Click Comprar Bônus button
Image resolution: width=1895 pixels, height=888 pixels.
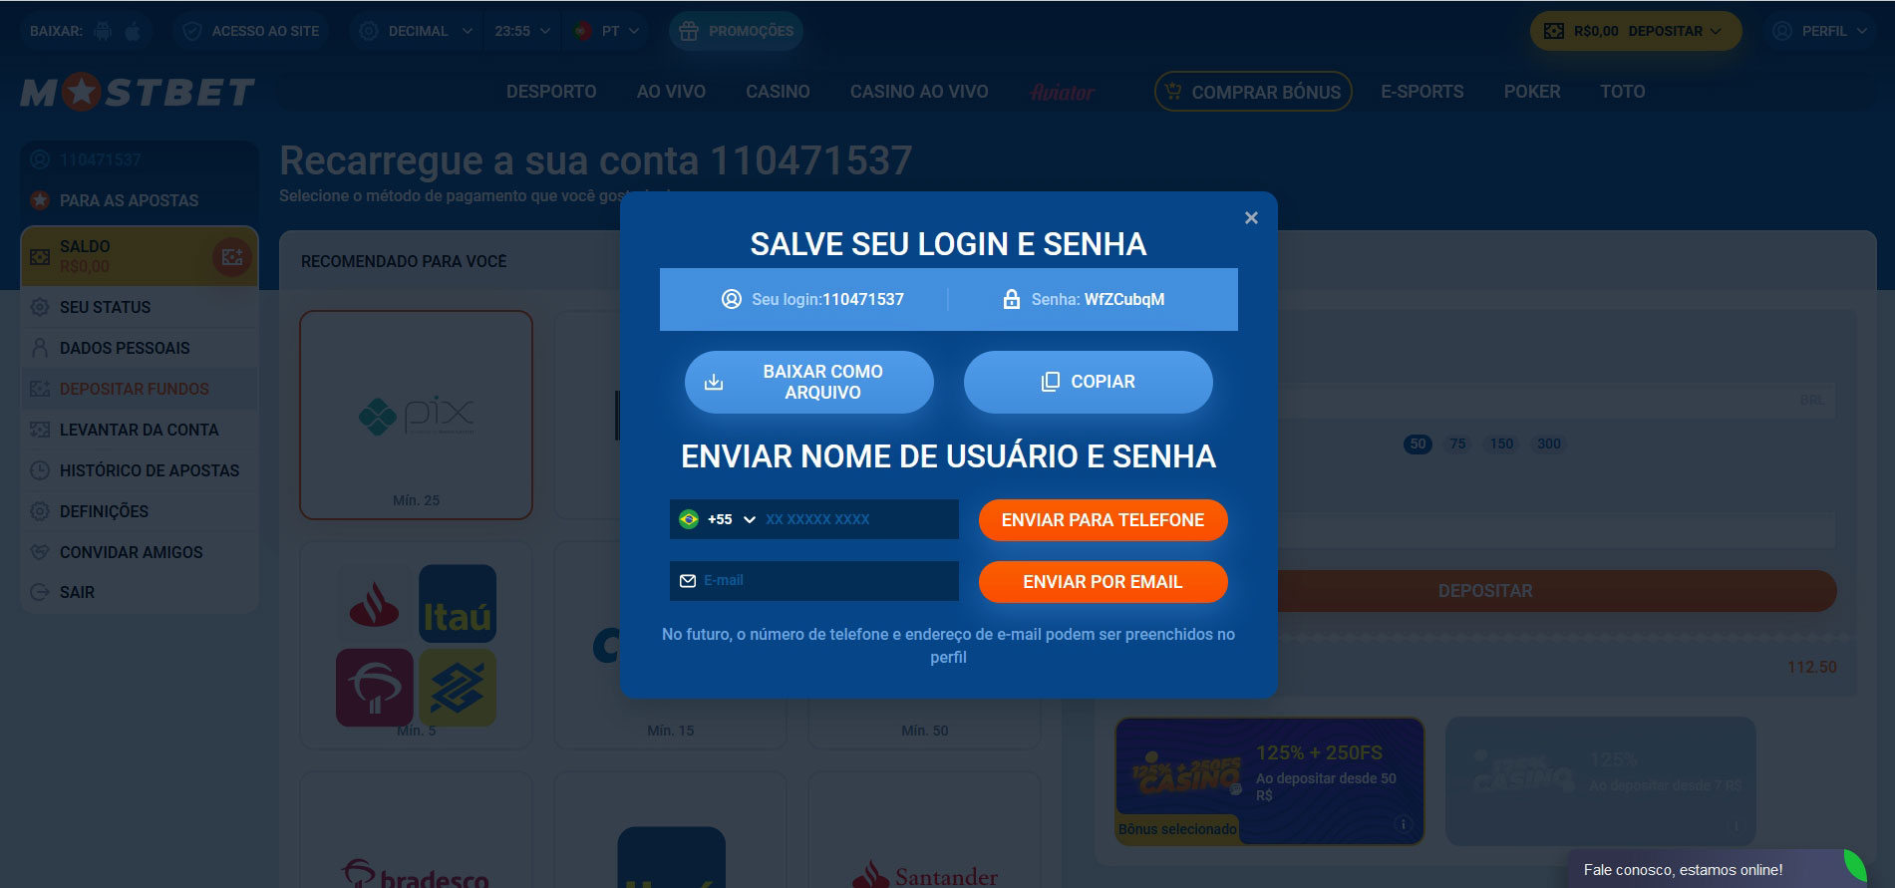tap(1253, 92)
